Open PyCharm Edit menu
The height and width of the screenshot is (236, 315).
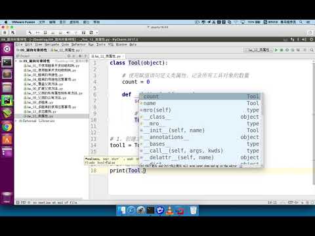(29, 45)
